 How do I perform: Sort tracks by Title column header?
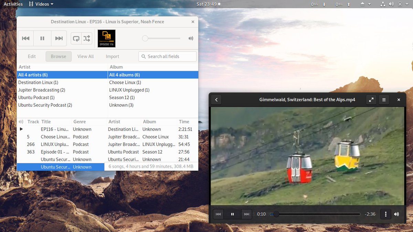pos(56,122)
